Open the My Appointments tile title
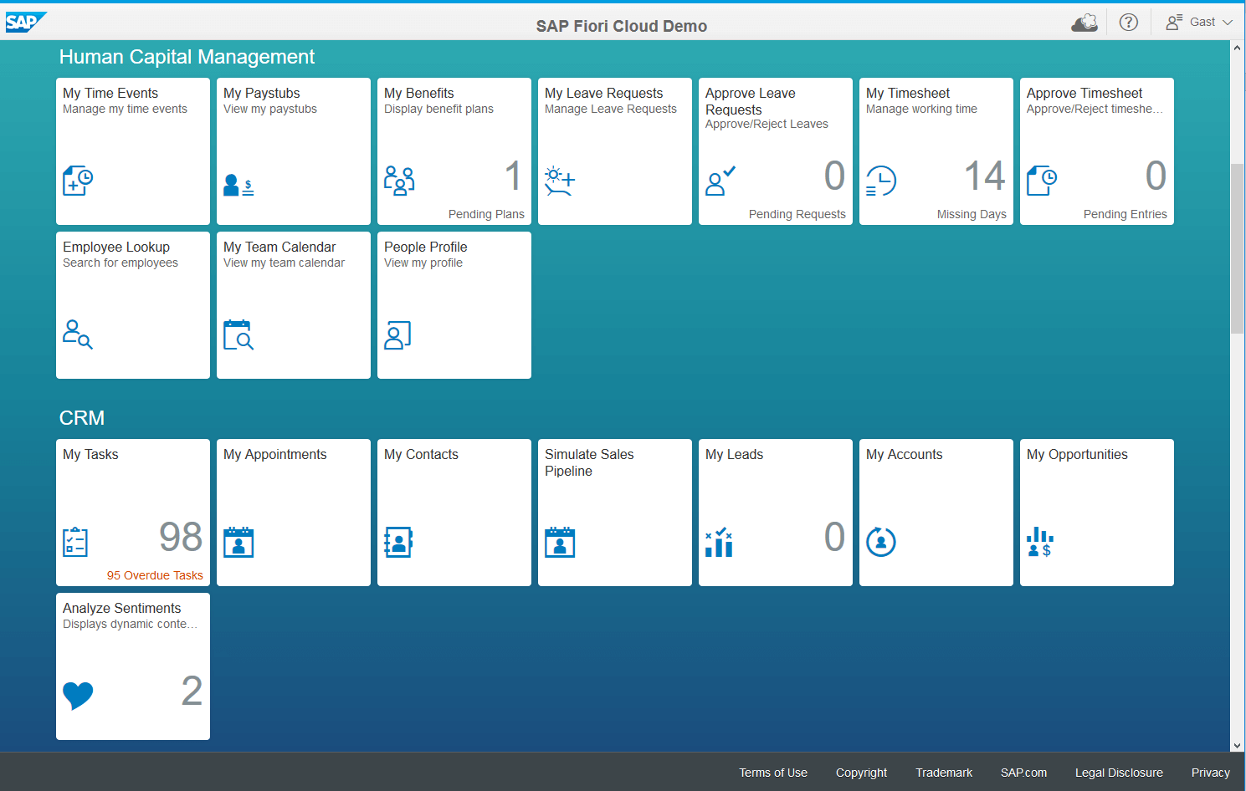Screen dimensions: 1246x791 (274, 454)
